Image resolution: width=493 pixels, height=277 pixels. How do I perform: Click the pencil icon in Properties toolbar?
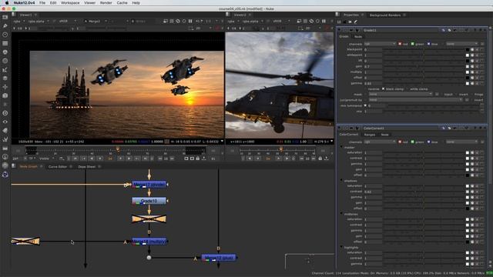pos(356,22)
